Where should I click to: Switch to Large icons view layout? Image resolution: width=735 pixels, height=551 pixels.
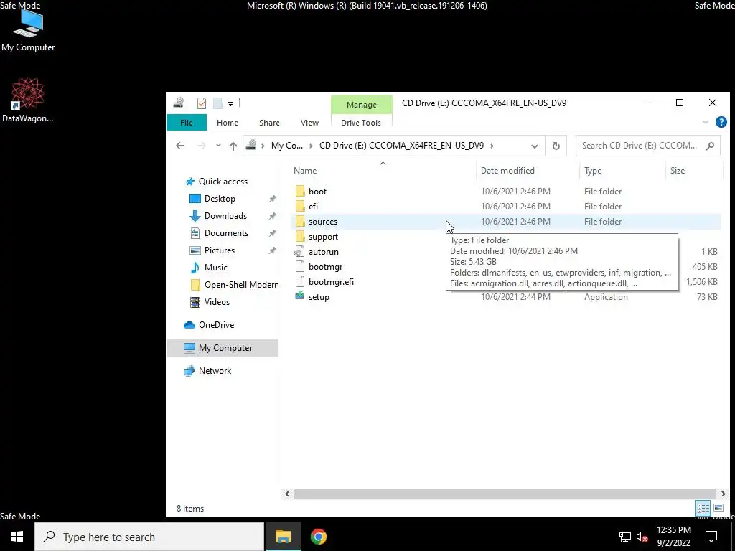click(718, 508)
